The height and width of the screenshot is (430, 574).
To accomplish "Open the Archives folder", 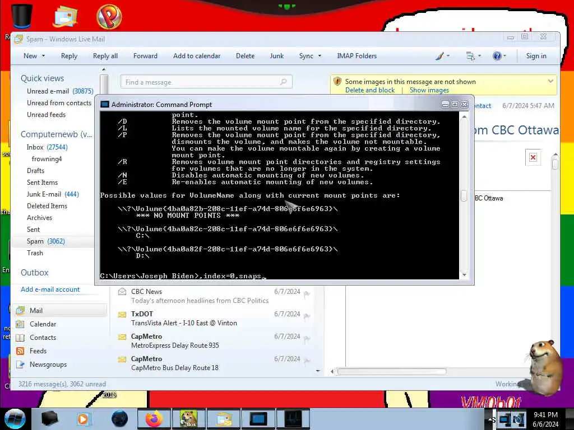I will pos(39,218).
